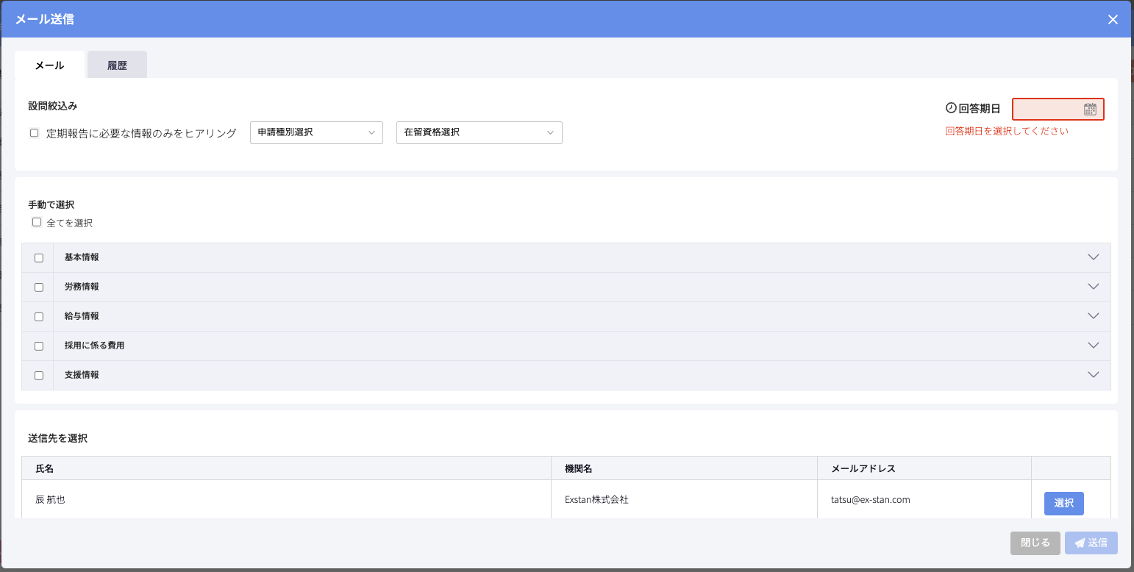Image resolution: width=1134 pixels, height=572 pixels.
Task: Enable 定期報告に必要な情報のみをヒアリング checkbox
Action: (34, 133)
